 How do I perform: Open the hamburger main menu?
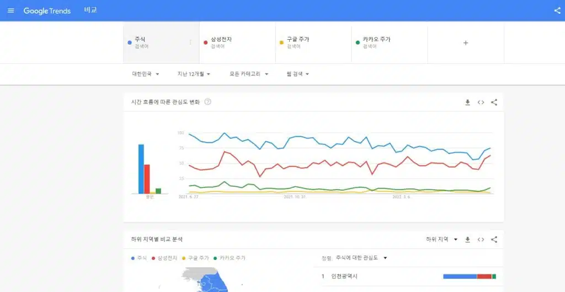tap(11, 10)
